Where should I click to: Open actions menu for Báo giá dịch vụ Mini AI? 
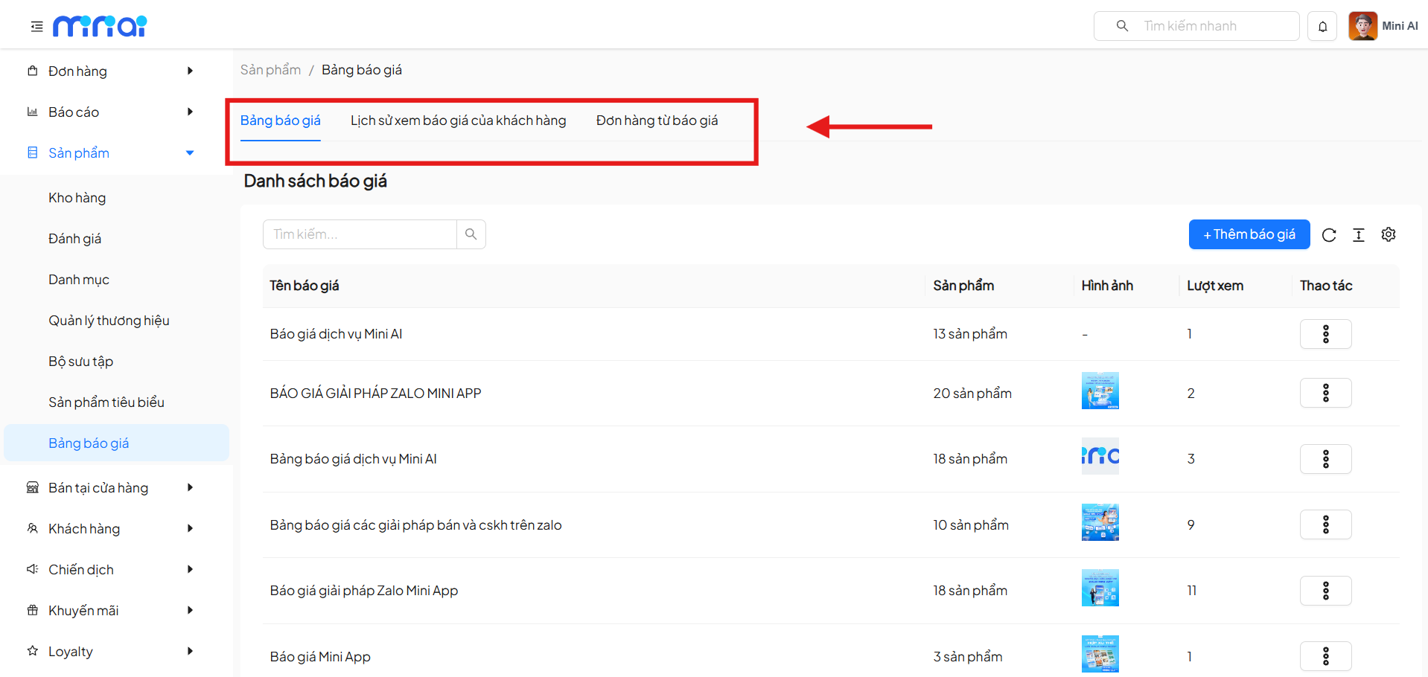(1325, 334)
